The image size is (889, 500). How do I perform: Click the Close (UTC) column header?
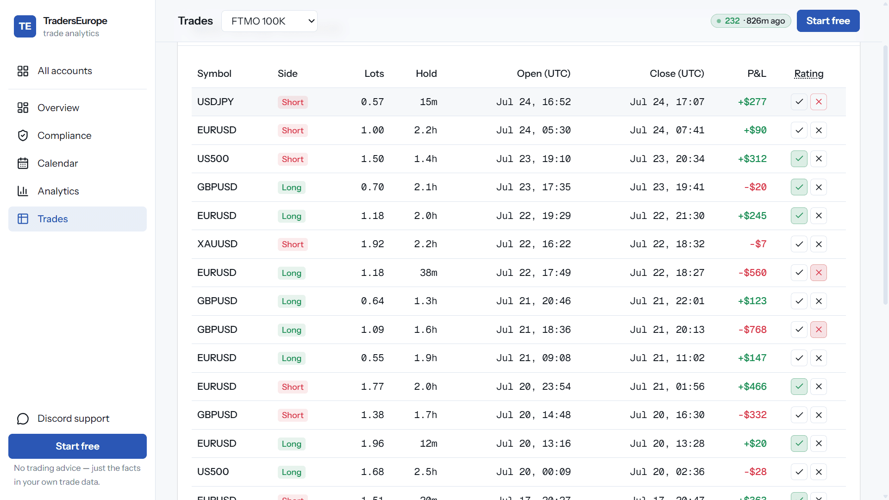(x=676, y=74)
